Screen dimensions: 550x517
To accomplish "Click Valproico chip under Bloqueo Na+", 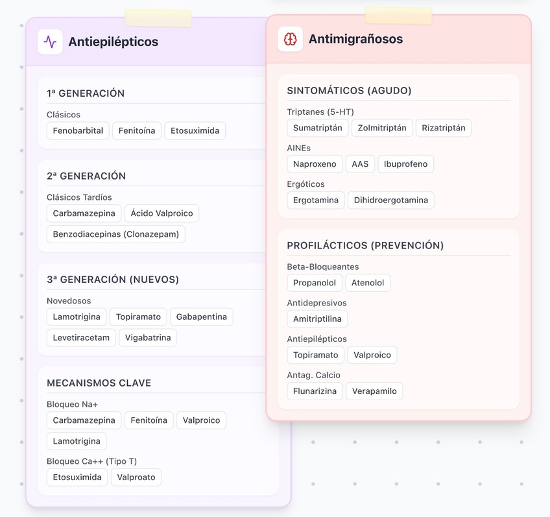I will tap(201, 420).
